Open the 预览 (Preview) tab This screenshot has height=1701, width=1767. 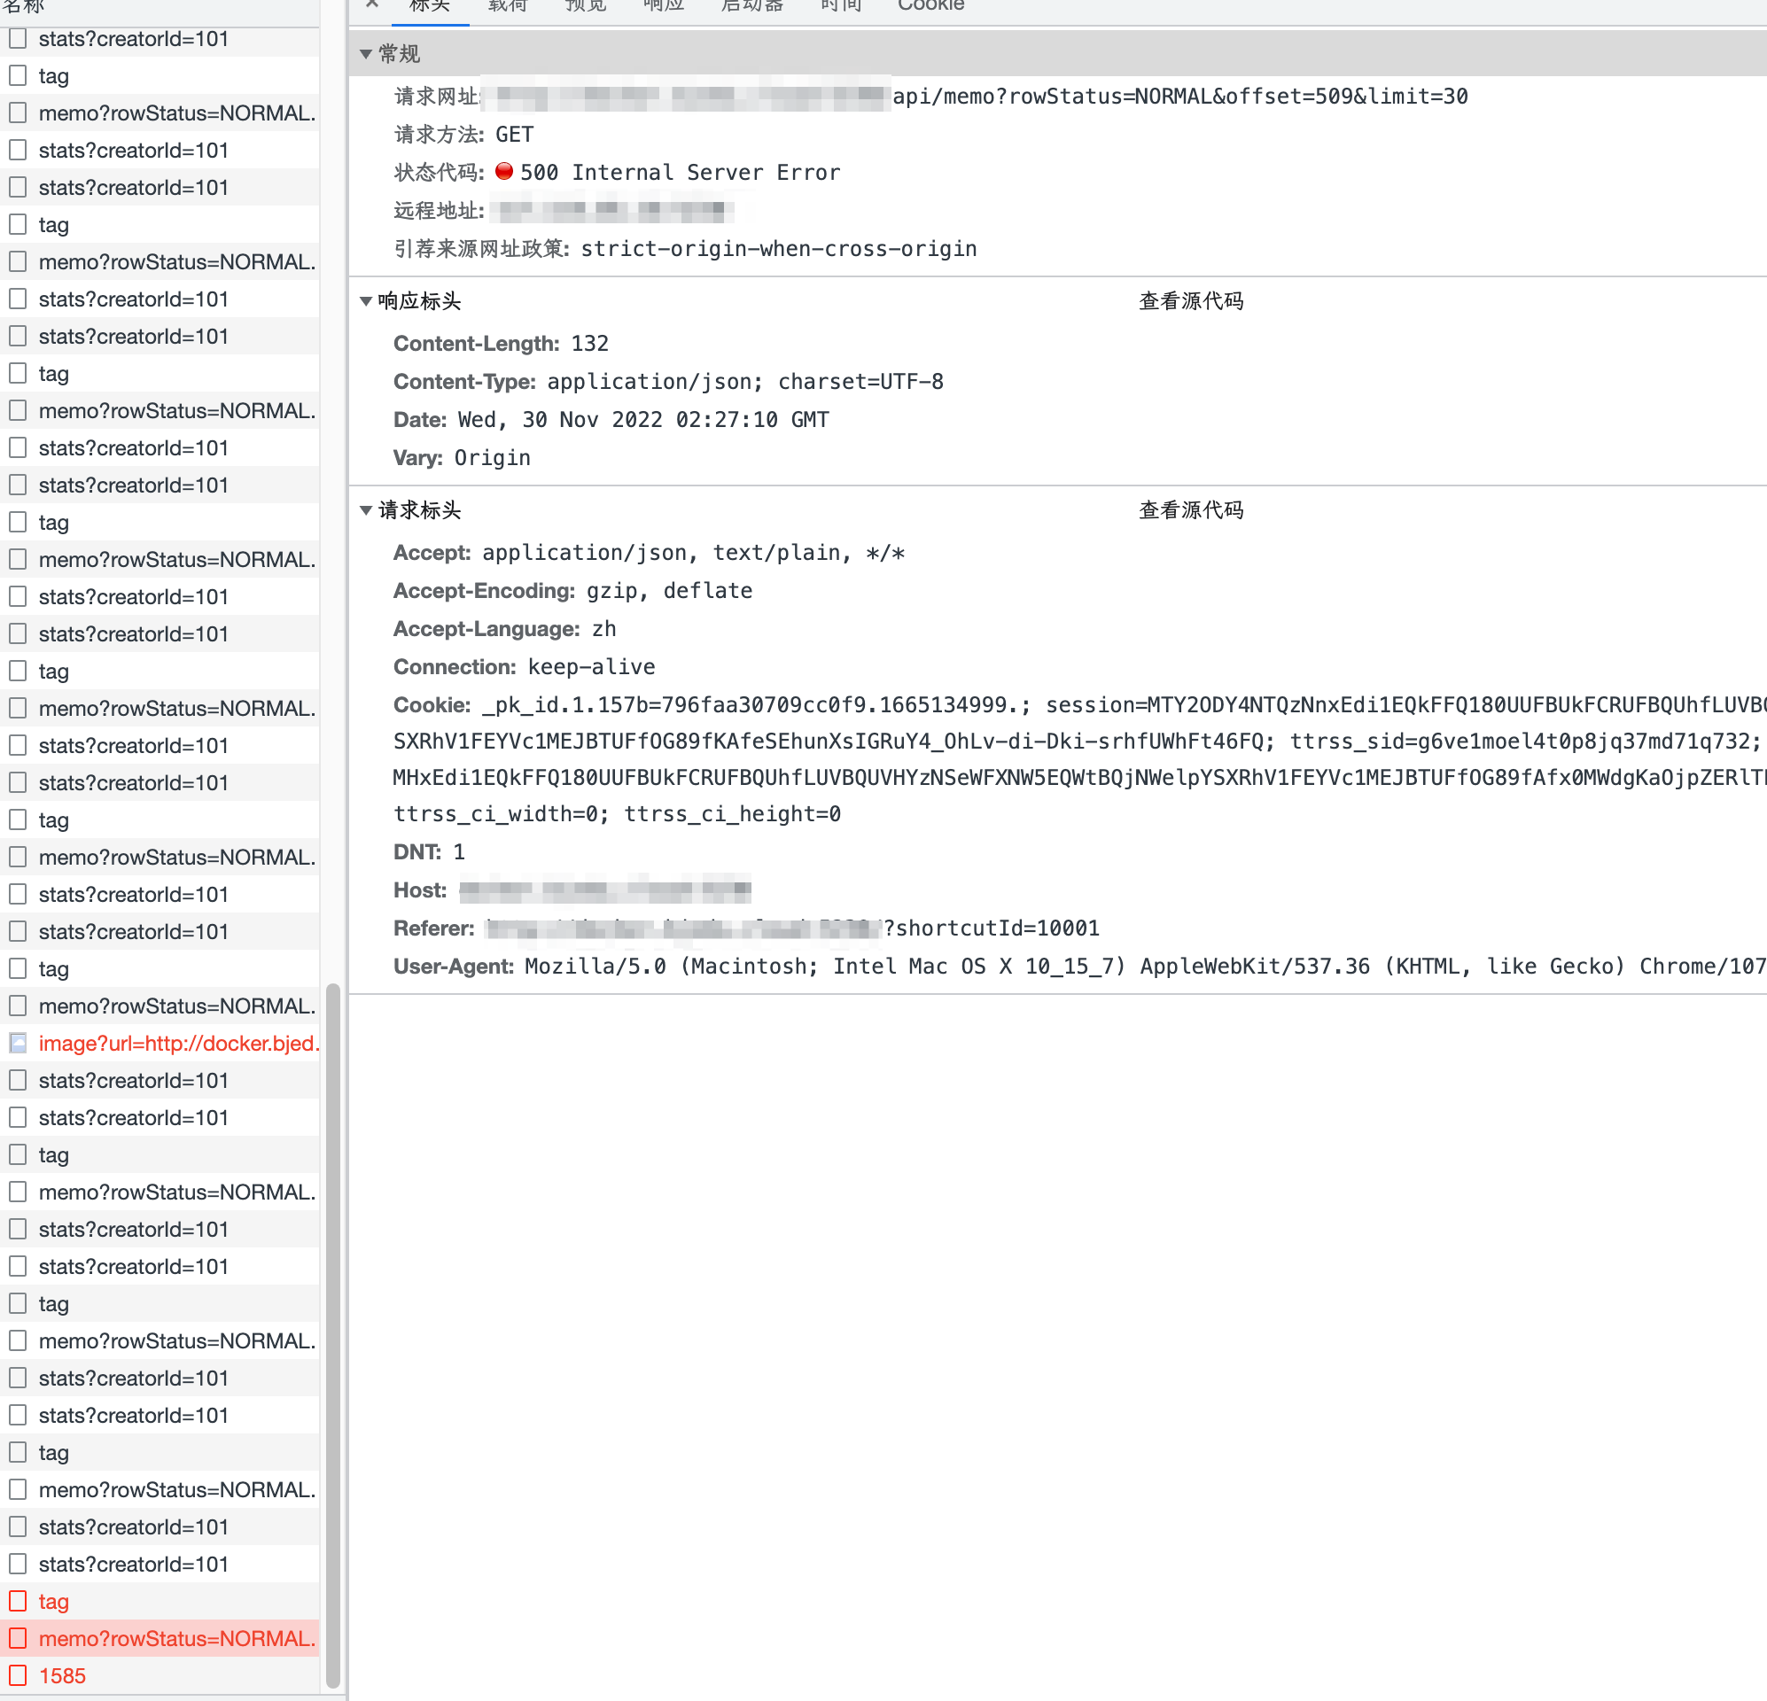[585, 5]
